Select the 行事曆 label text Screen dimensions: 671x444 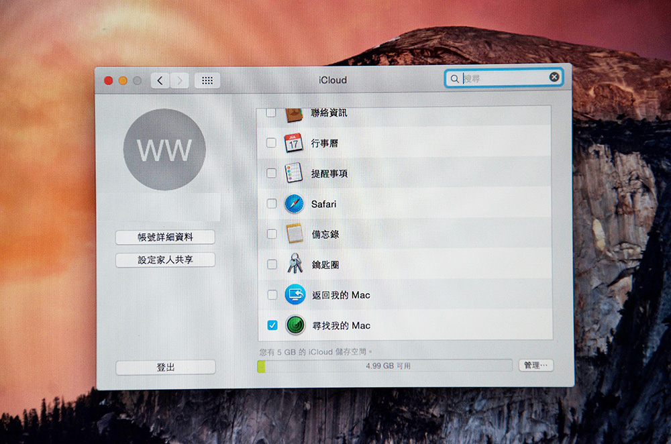coord(325,144)
